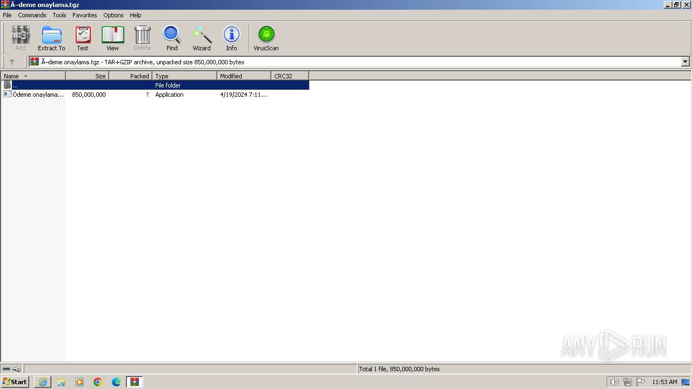This screenshot has width=692, height=389.
Task: Open the View file tool
Action: (112, 38)
